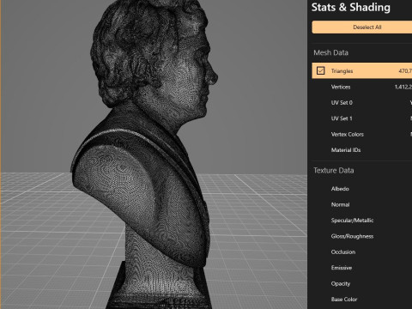Image resolution: width=412 pixels, height=309 pixels.
Task: Select the Vertices row
Action: pos(362,87)
